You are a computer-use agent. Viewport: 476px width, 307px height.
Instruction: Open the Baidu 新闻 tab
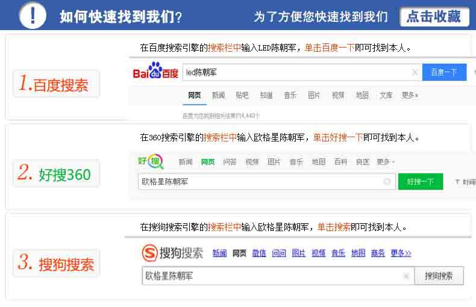[x=218, y=96]
